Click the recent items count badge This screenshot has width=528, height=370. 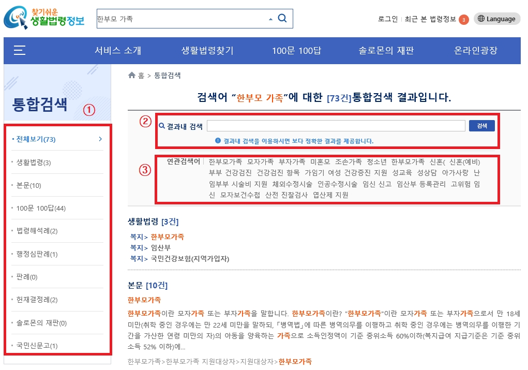tap(463, 20)
